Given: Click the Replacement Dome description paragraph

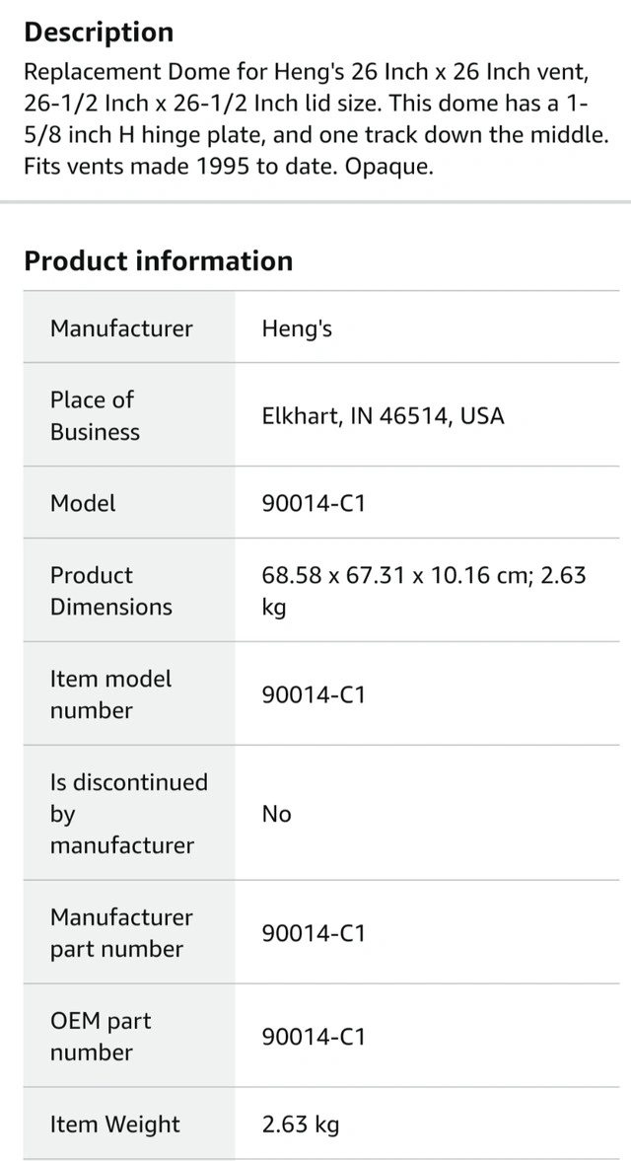Looking at the screenshot, I should coord(315,118).
